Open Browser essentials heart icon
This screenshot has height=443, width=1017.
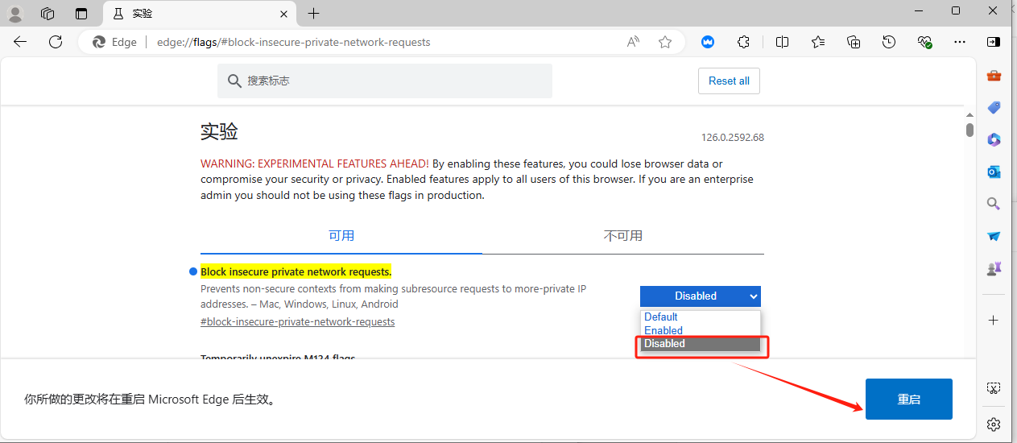[924, 42]
